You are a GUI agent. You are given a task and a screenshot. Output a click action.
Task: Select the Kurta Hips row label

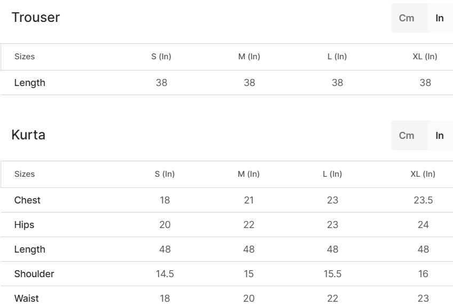(24, 225)
